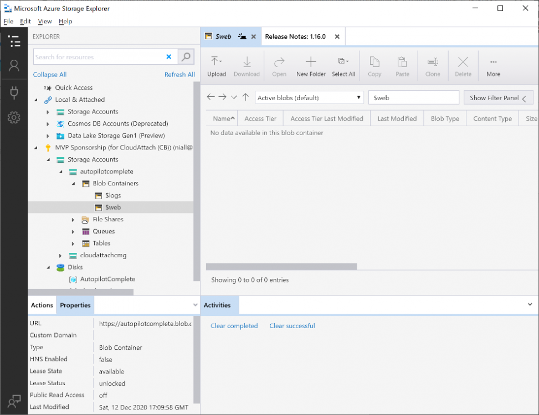Click the pin icon on the $web tab

(x=242, y=37)
